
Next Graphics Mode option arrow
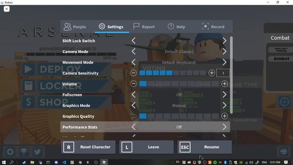point(224,105)
